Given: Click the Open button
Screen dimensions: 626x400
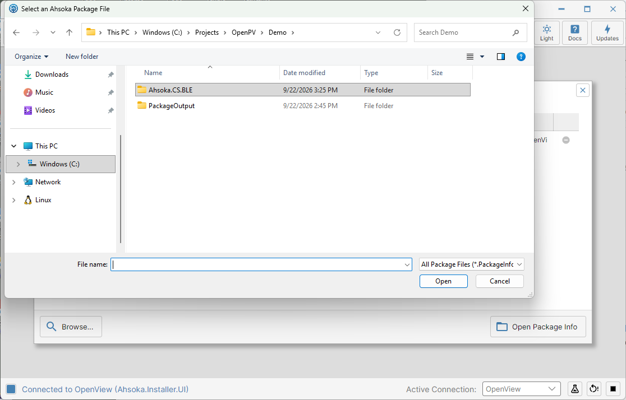Looking at the screenshot, I should tap(443, 281).
